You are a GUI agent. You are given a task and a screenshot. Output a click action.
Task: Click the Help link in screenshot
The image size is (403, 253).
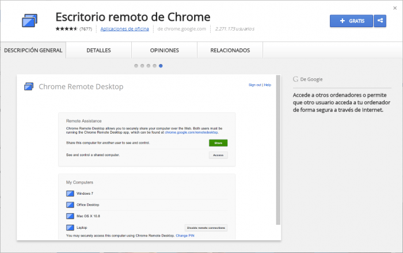268,85
